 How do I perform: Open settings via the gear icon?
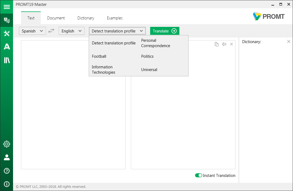7,144
